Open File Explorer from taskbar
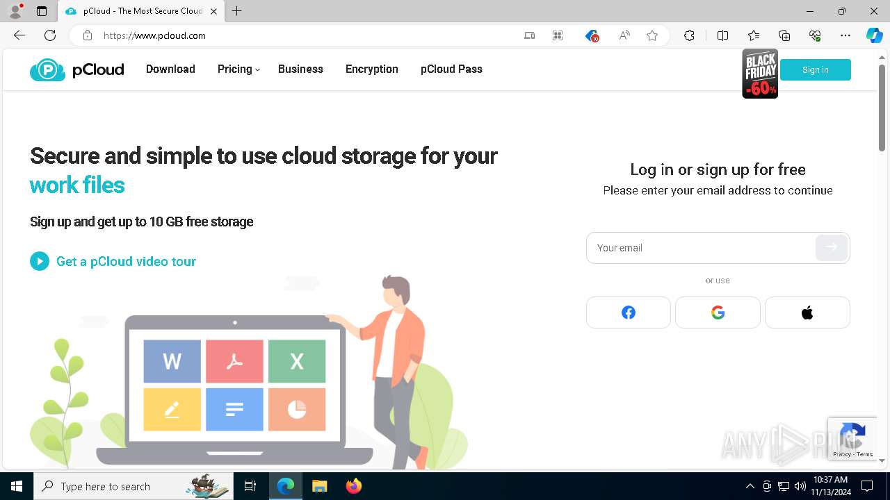The width and height of the screenshot is (890, 500). click(319, 486)
